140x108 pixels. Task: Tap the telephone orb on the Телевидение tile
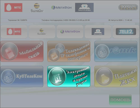coord(54,55)
